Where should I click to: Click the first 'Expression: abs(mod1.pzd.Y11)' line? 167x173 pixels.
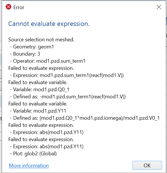(47, 132)
